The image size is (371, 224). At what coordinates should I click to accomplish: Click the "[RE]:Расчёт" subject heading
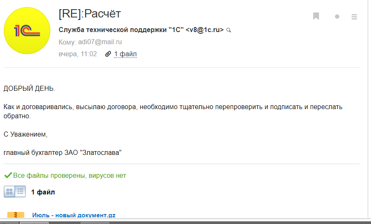(90, 13)
